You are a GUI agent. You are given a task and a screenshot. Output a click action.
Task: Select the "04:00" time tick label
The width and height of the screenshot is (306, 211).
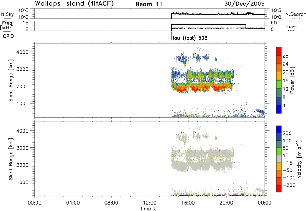73,203
